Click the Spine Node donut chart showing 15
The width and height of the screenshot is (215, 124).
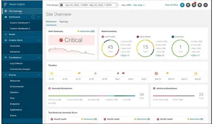point(145,48)
